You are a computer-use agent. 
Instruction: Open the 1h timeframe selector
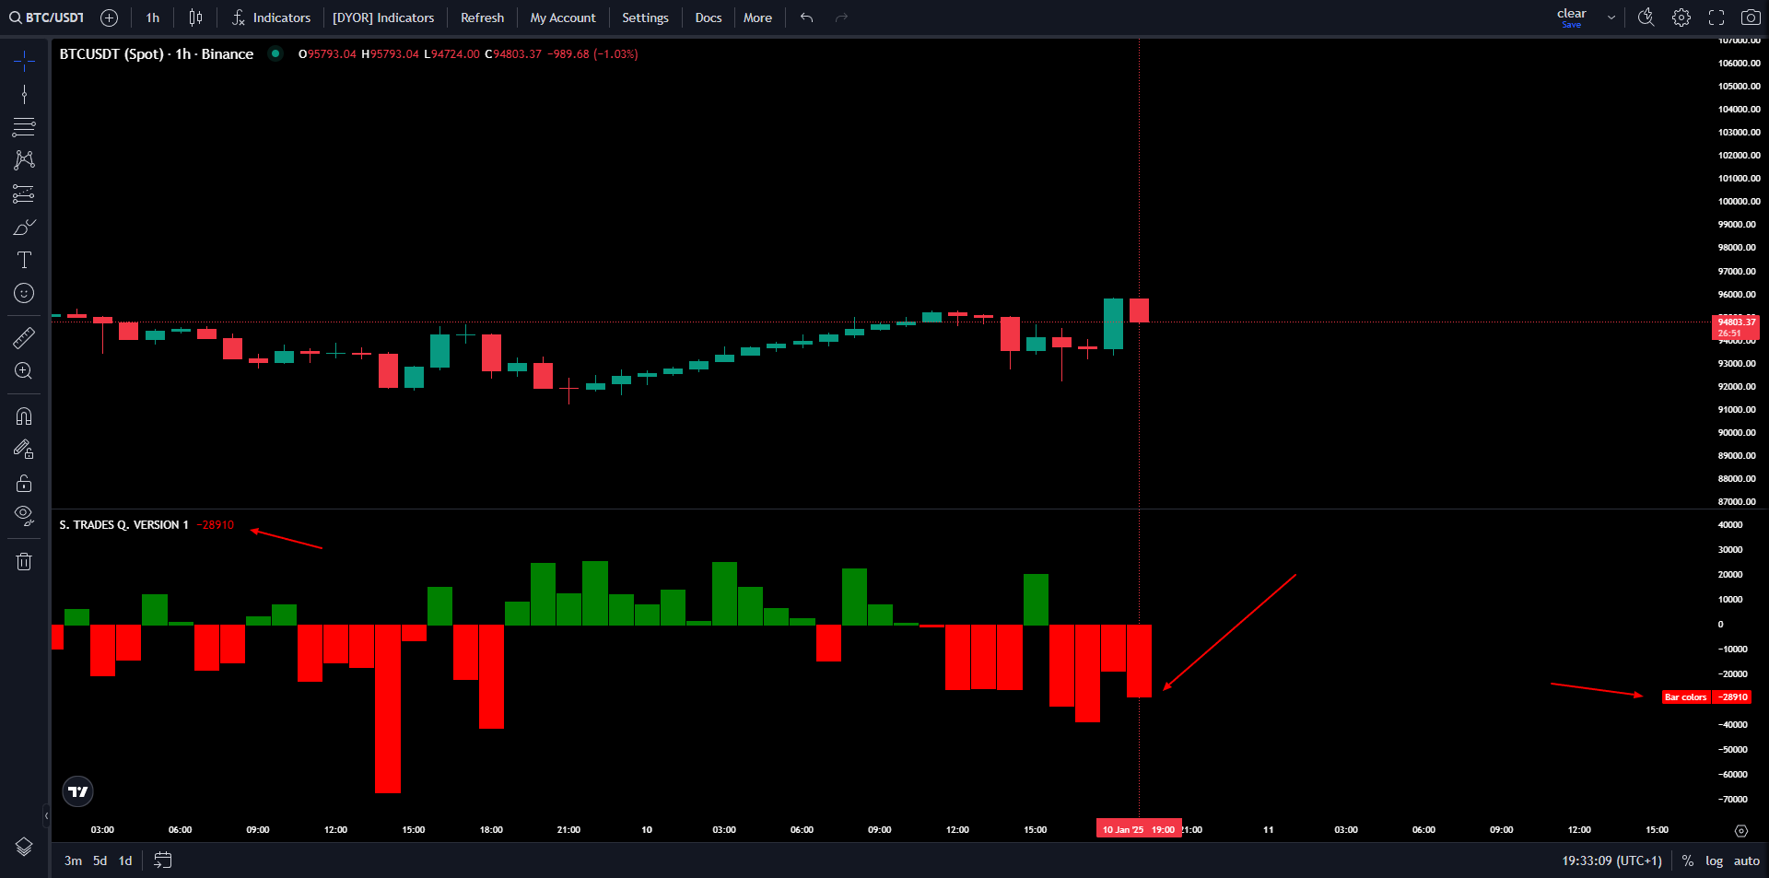(152, 18)
